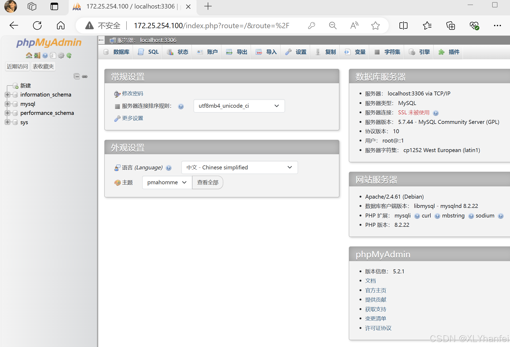Expand the information_schema database

click(x=7, y=95)
